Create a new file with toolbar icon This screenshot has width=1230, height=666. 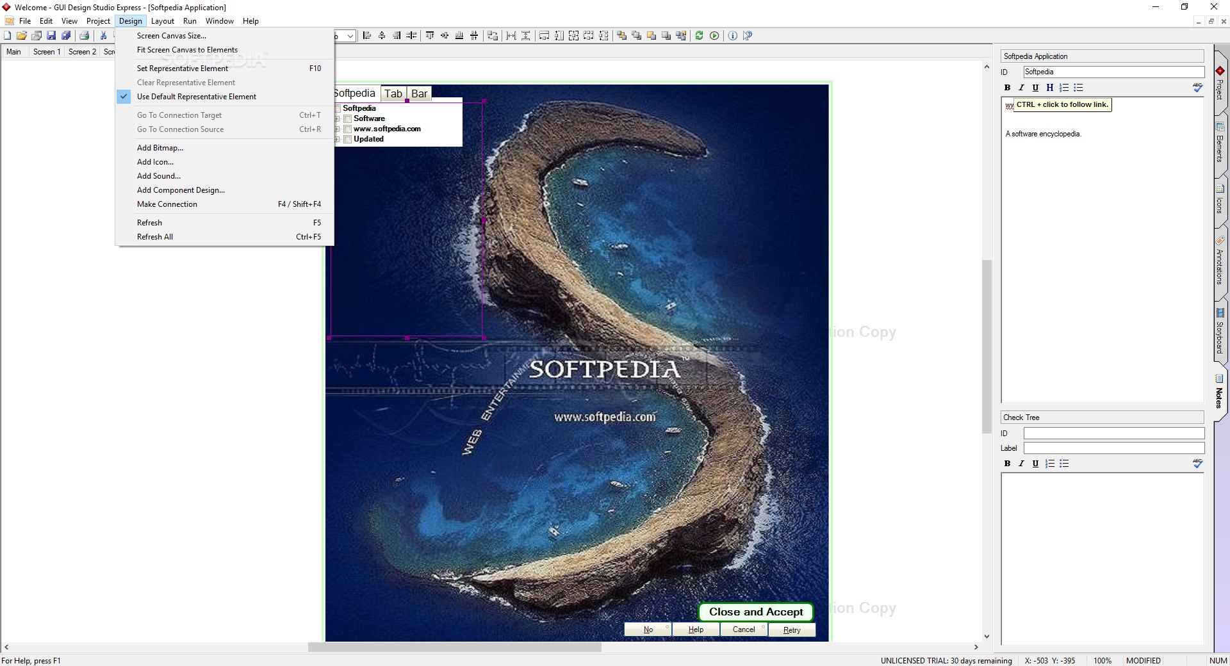pos(8,36)
